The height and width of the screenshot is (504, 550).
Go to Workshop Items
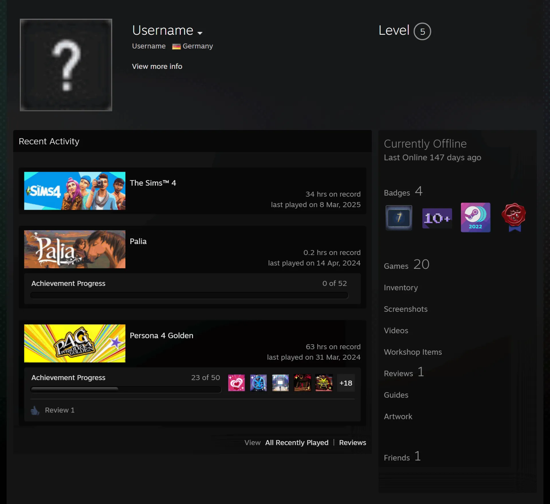(413, 352)
